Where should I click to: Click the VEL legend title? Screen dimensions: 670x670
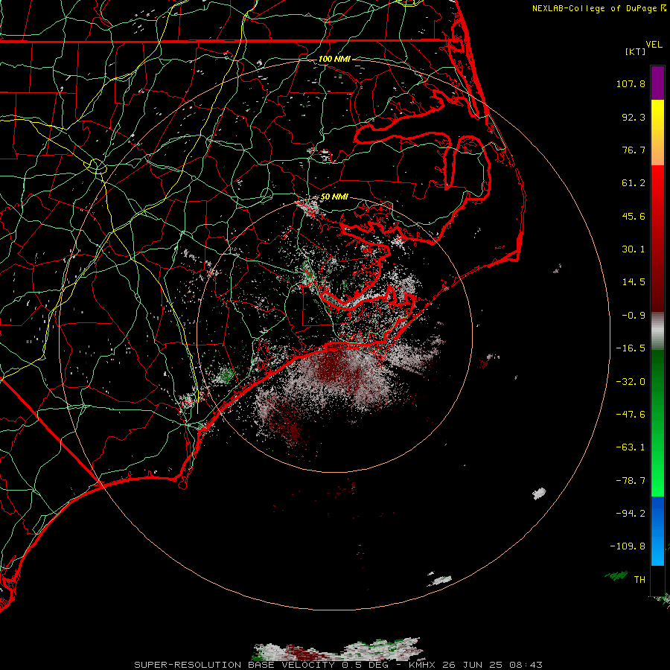click(x=654, y=44)
